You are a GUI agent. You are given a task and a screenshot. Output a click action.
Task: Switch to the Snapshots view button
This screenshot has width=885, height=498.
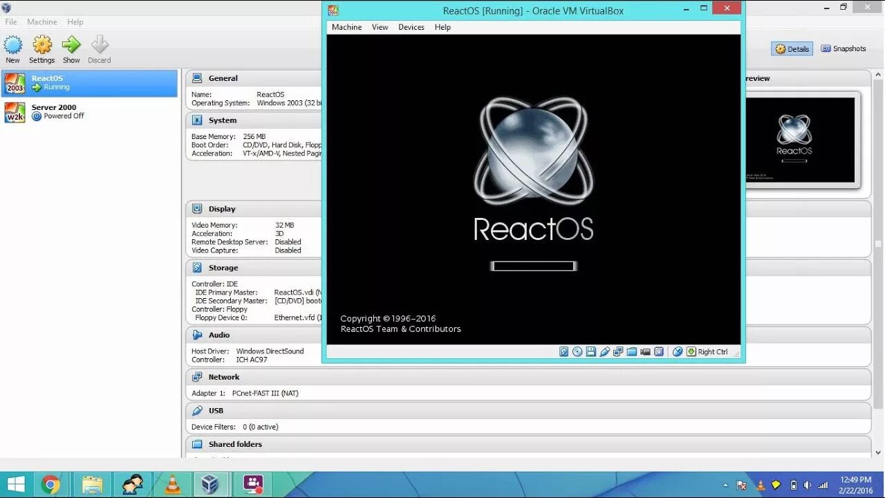844,48
